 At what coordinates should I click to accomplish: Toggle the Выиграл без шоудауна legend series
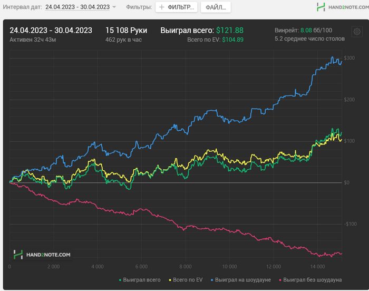click(310, 280)
